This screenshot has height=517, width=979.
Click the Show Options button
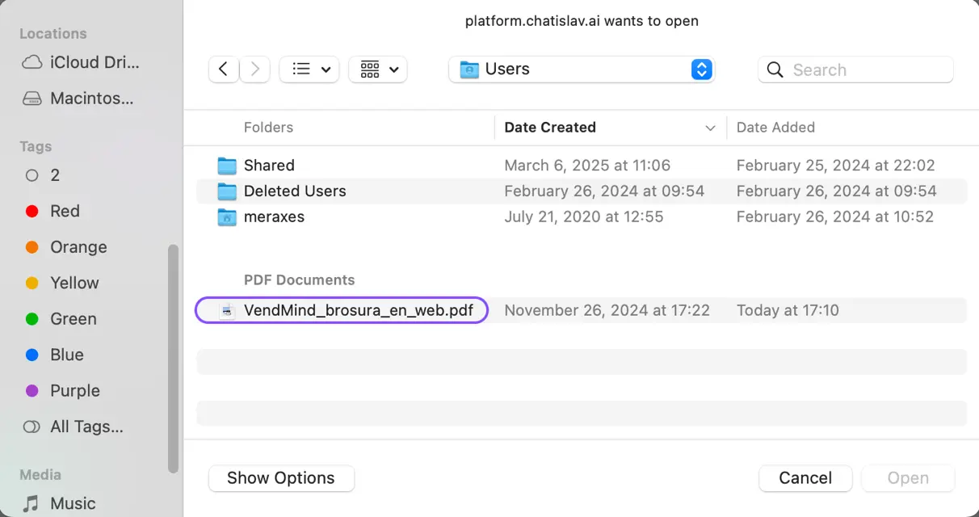pyautogui.click(x=281, y=478)
